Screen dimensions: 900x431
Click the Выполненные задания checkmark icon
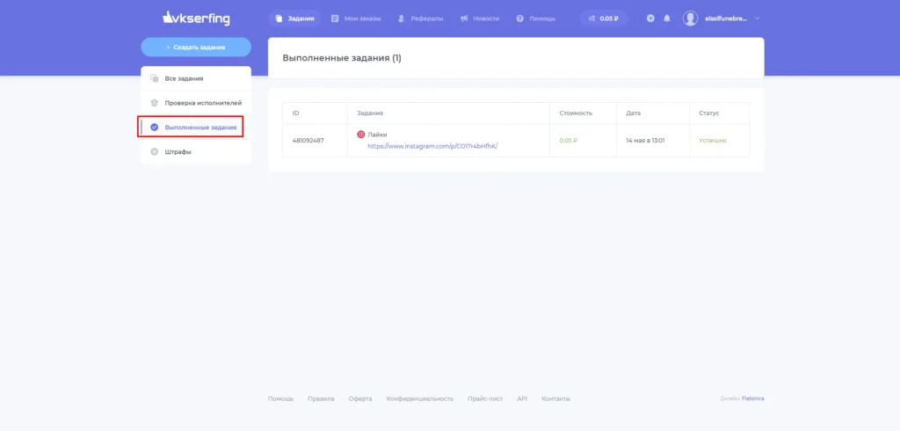(154, 127)
